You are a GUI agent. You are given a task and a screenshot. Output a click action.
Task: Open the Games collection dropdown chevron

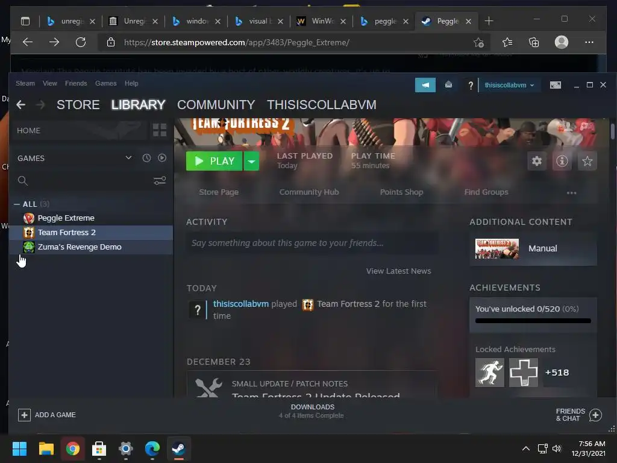point(128,157)
